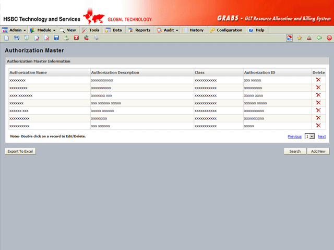Delete the first authorization record
The width and height of the screenshot is (334, 250).
318,80
